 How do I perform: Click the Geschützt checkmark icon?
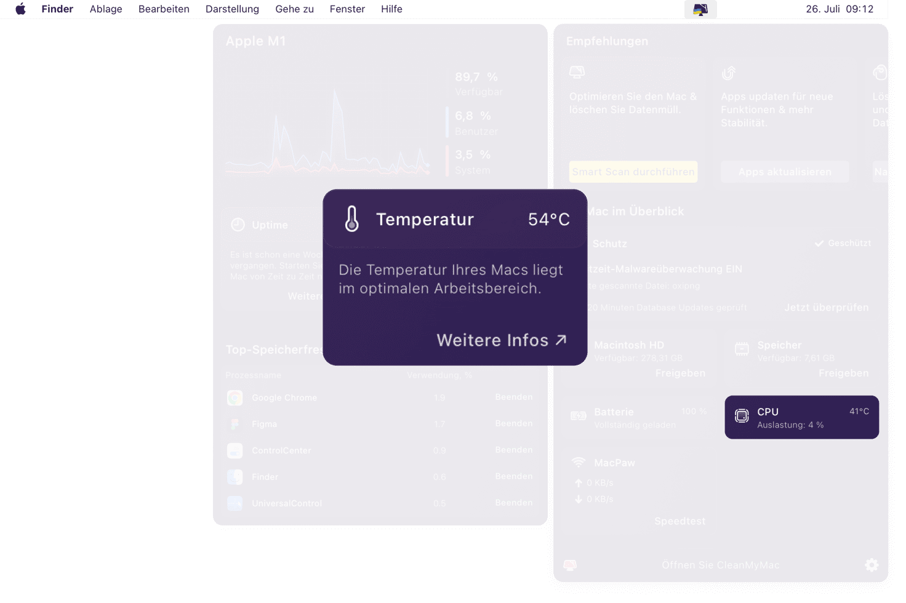point(819,244)
